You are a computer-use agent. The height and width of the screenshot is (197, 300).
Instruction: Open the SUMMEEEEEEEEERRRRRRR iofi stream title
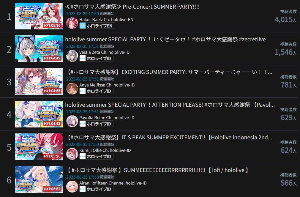[x=158, y=170]
